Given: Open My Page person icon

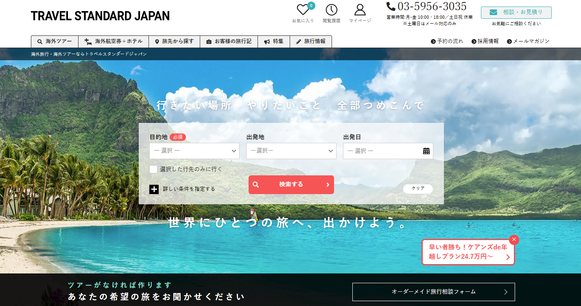Looking at the screenshot, I should [x=360, y=10].
